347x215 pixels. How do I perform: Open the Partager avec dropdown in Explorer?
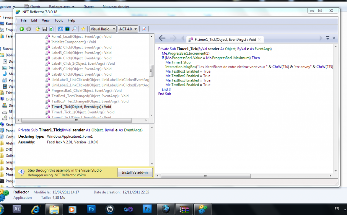(x=62, y=6)
